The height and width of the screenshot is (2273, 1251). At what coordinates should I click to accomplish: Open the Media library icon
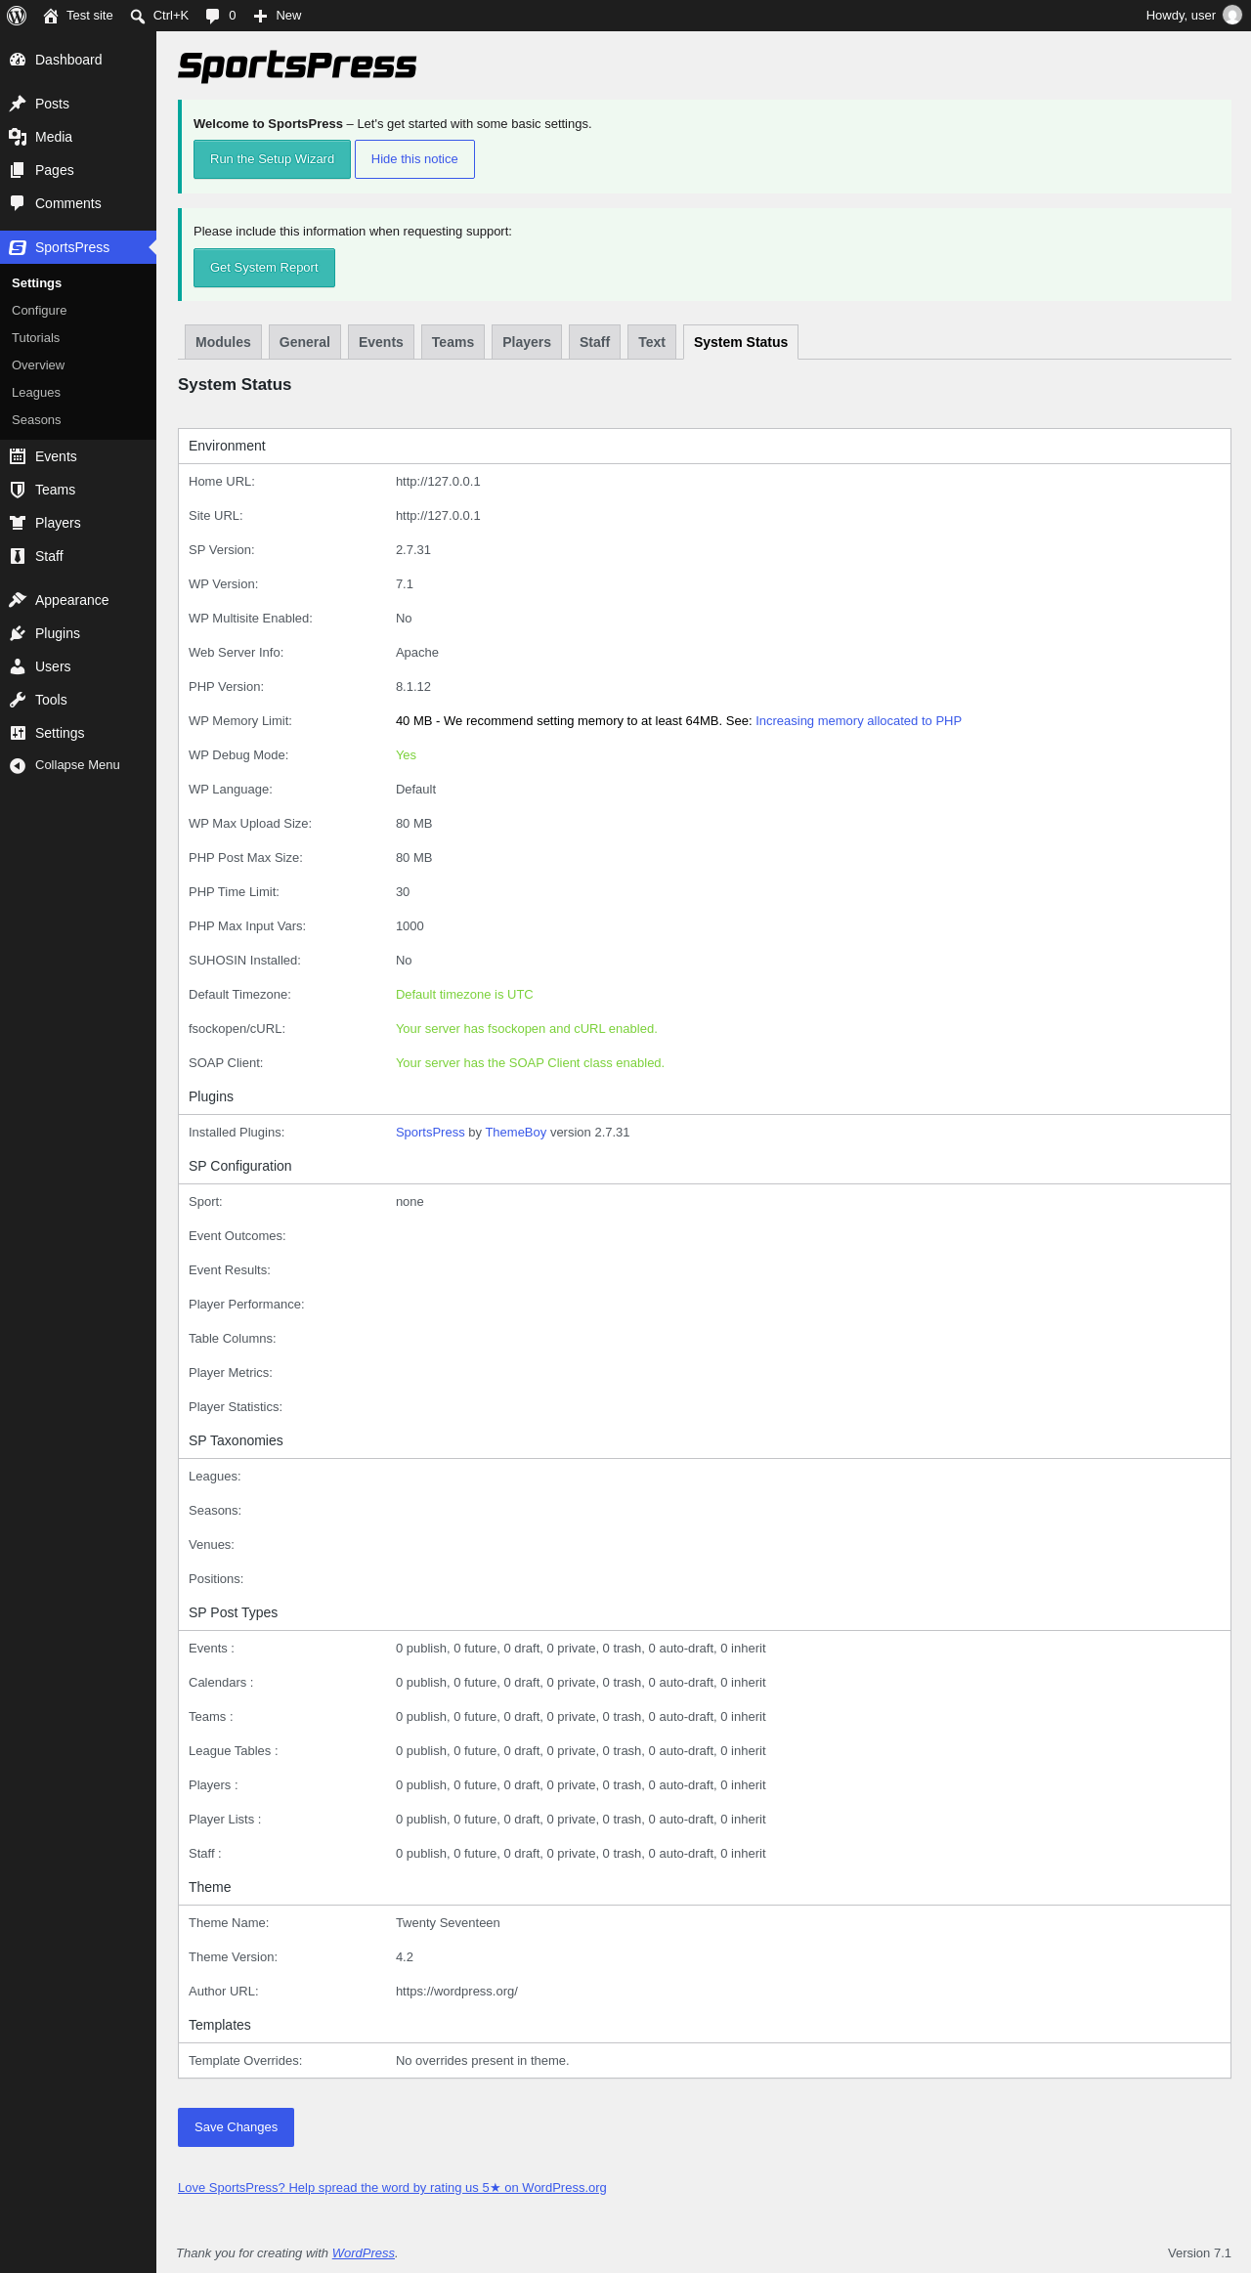18,137
